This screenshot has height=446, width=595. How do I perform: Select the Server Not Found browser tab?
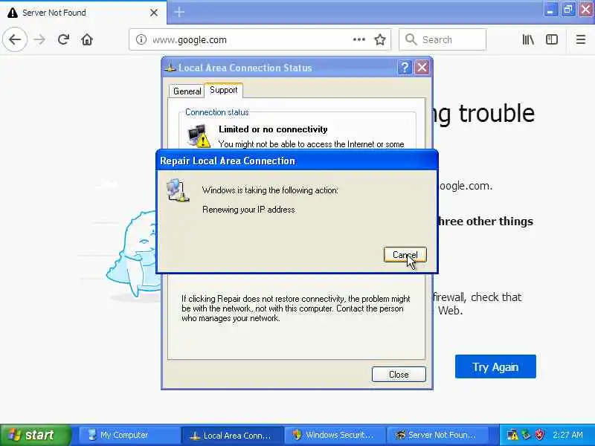click(83, 13)
